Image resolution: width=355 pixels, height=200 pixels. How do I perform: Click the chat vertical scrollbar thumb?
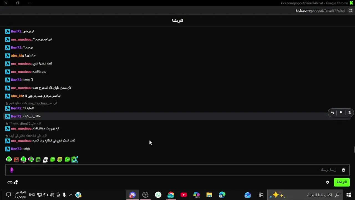click(x=354, y=150)
